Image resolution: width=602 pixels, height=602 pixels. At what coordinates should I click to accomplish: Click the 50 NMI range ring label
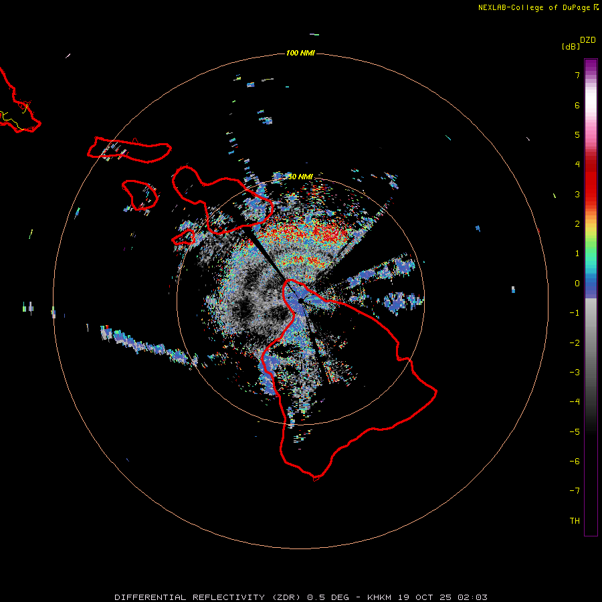point(300,177)
